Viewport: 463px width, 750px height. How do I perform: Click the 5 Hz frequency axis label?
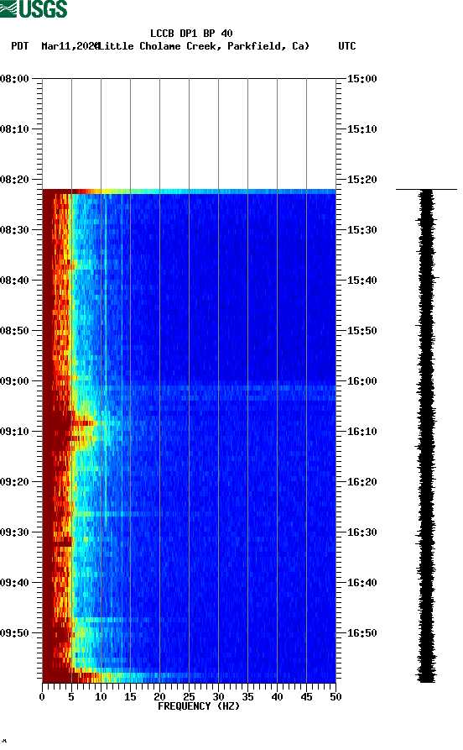(71, 697)
